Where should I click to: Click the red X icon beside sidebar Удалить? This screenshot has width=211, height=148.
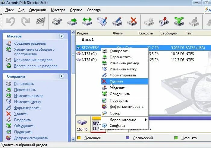click(9, 114)
